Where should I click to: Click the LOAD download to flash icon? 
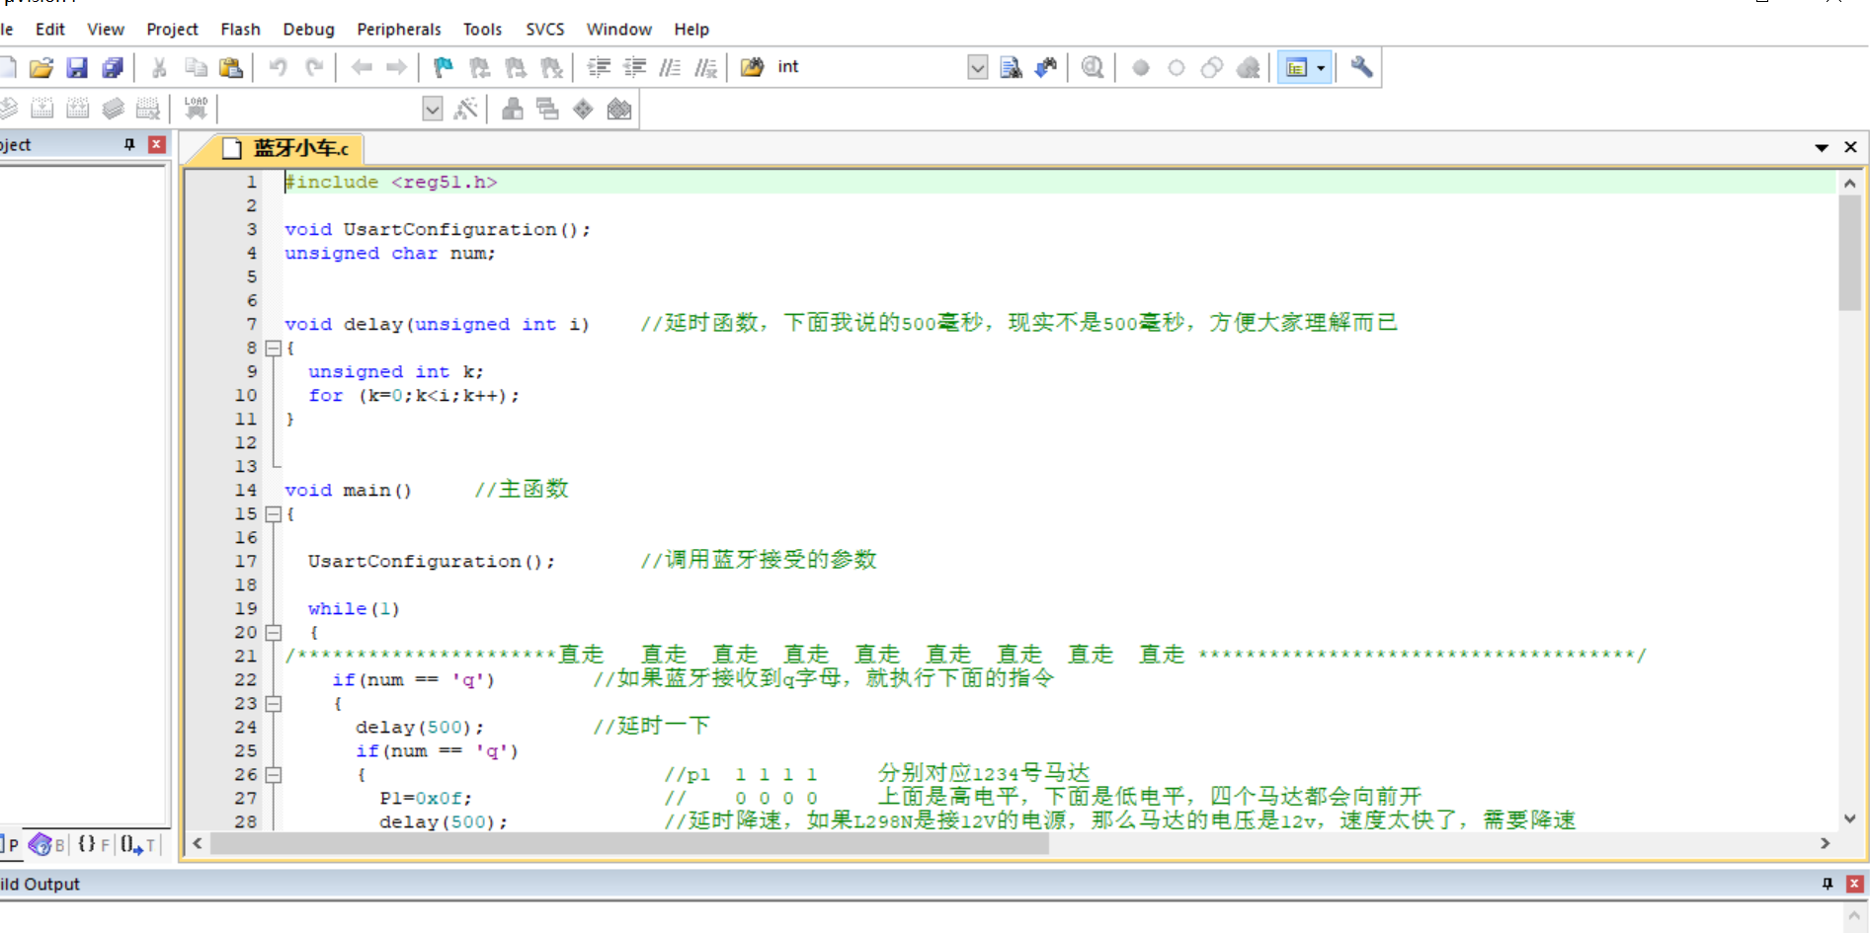point(196,108)
